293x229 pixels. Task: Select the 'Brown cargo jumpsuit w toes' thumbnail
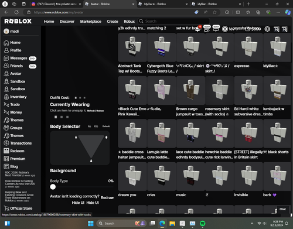190,90
